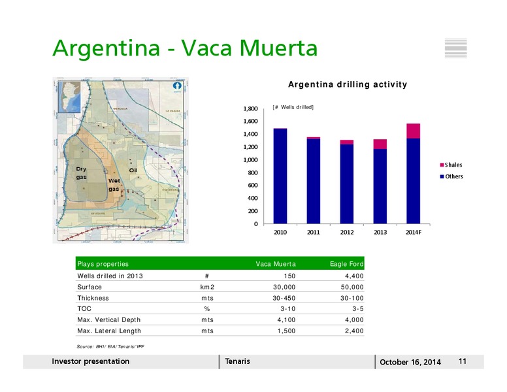Click the '4,400' Eagle Ford wells cell
Viewport: 507px width, 392px height.
point(354,276)
